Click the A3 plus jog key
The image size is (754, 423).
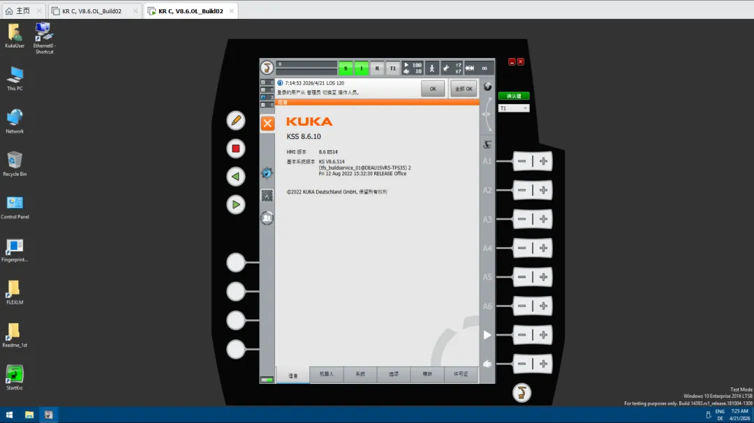(x=543, y=219)
